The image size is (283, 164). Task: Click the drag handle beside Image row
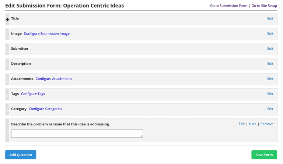(7, 34)
